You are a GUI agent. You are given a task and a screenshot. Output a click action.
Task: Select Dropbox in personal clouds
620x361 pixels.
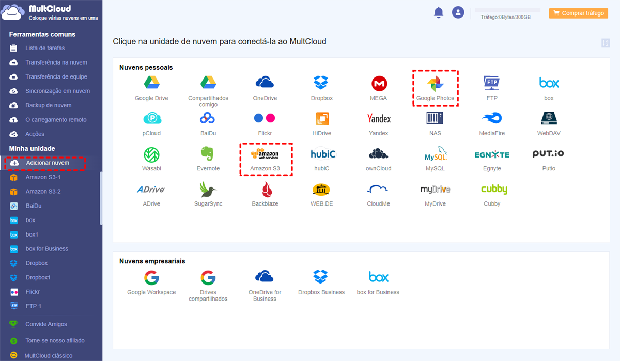(x=321, y=82)
